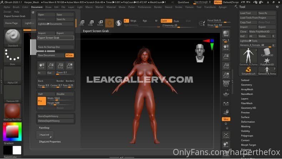Expand the NanoMesh subpalette
282x159 pixels.
(x=247, y=94)
